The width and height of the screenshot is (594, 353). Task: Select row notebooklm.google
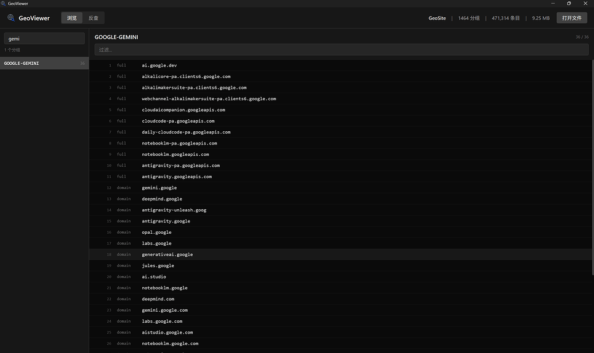[340, 288]
